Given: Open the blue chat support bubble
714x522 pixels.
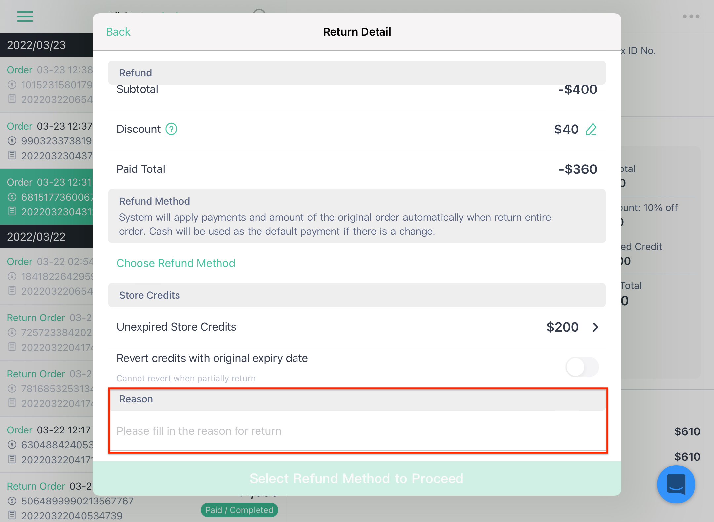Looking at the screenshot, I should [x=676, y=484].
